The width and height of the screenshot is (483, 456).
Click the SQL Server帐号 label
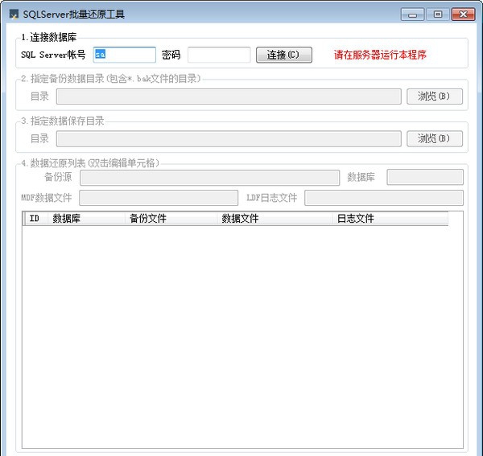pos(53,55)
